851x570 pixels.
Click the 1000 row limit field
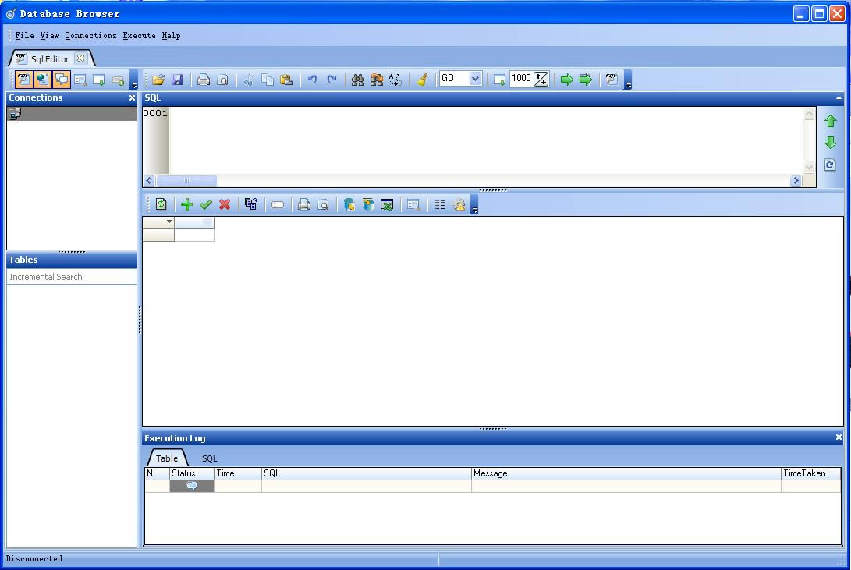522,79
